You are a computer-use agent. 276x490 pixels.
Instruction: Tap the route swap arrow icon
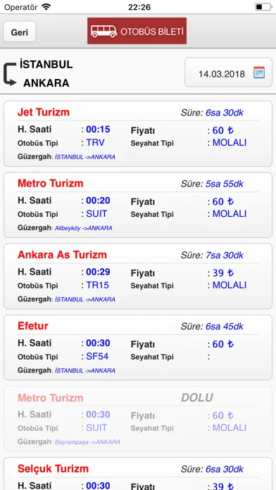pos(10,74)
